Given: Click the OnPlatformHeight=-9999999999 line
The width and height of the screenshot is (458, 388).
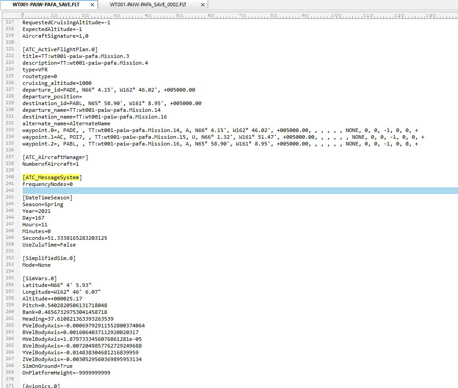Looking at the screenshot, I should pyautogui.click(x=66, y=373).
